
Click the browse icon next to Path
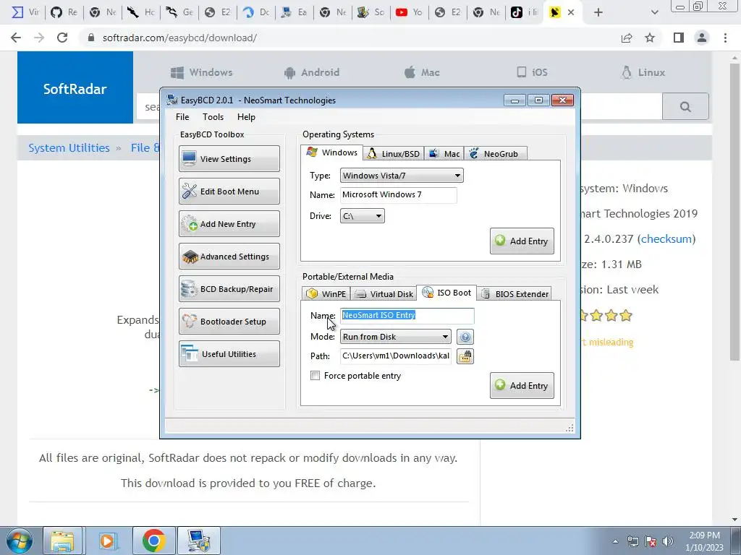click(465, 356)
